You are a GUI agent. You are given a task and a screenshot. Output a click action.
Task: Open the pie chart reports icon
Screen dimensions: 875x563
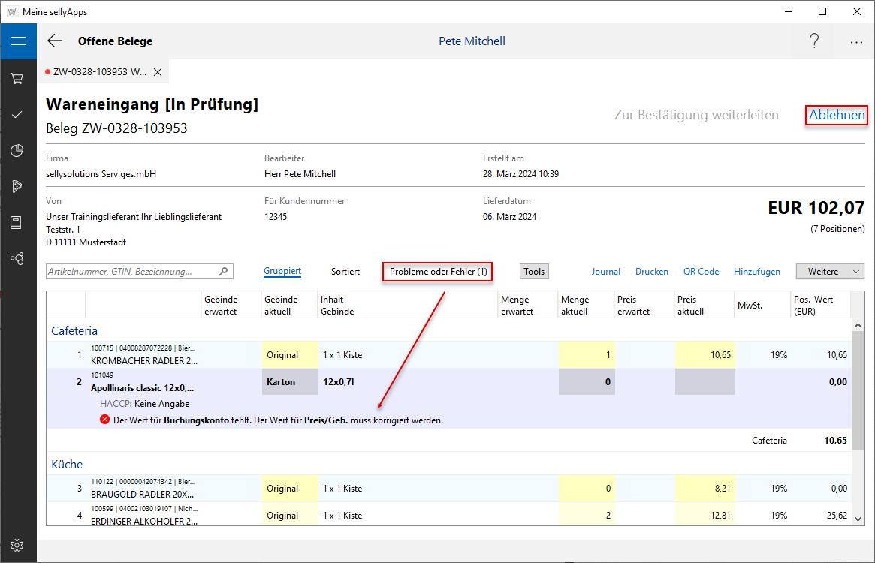tap(18, 151)
